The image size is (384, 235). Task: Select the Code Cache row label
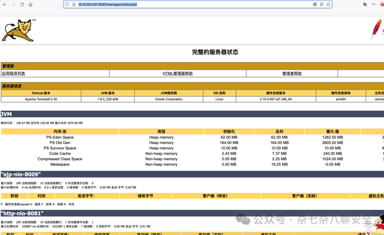60,153
